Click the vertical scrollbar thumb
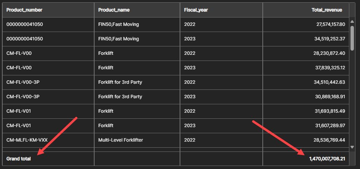The height and width of the screenshot is (169, 360). tap(352, 38)
